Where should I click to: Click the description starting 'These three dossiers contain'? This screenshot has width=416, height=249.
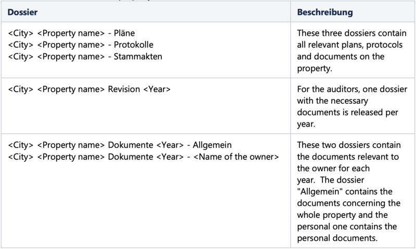tap(352, 50)
